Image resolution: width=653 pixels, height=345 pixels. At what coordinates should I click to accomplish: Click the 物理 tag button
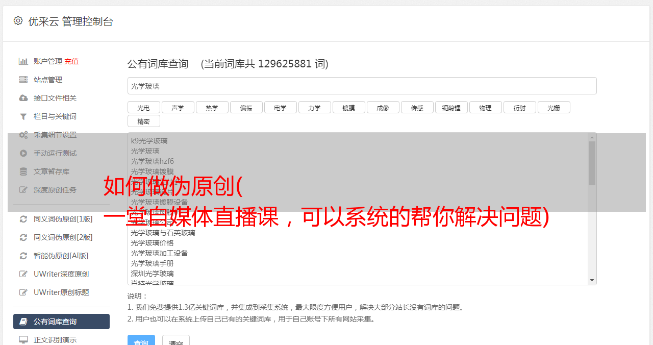tap(485, 107)
